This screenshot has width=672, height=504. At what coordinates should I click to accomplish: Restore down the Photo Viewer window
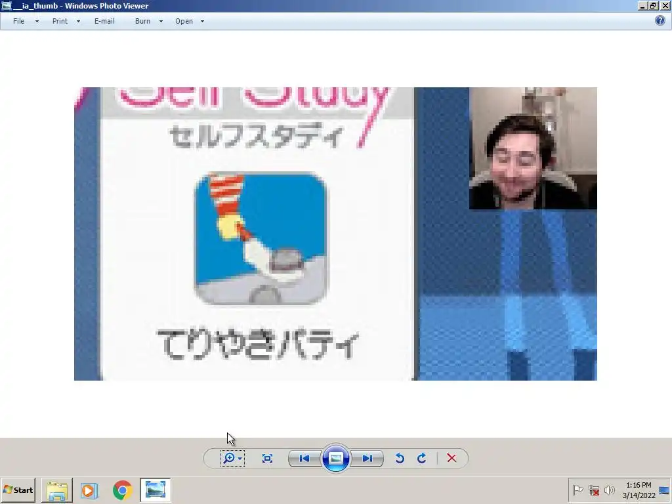coord(653,5)
